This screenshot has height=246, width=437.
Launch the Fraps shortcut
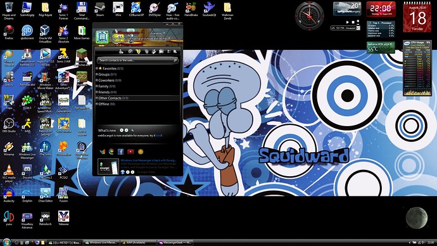[9, 102]
